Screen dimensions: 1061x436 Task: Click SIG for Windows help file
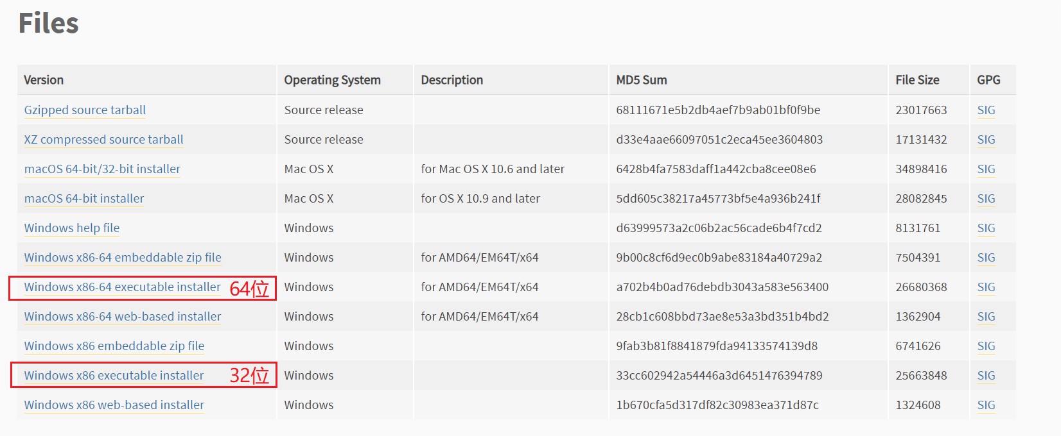[986, 228]
